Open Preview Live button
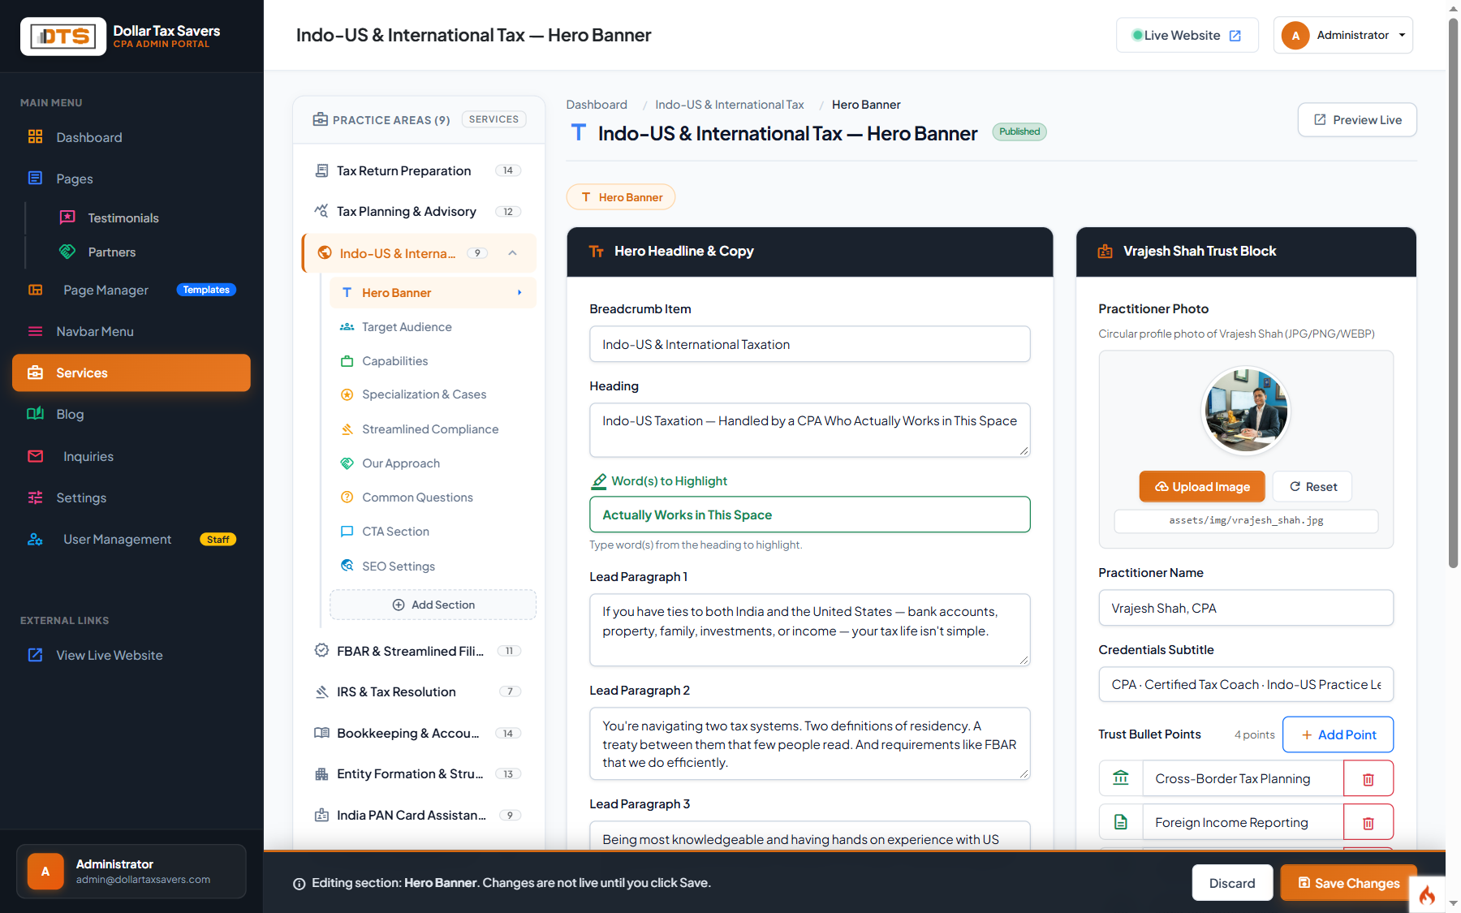The width and height of the screenshot is (1461, 913). [1357, 119]
